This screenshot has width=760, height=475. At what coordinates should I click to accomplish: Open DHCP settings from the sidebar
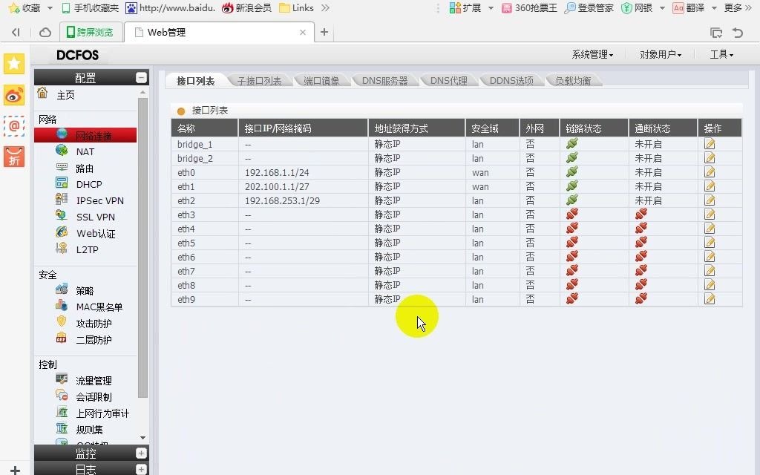point(63,183)
